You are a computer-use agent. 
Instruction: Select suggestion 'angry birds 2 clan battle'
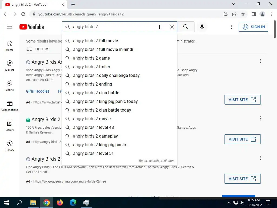pos(119,93)
